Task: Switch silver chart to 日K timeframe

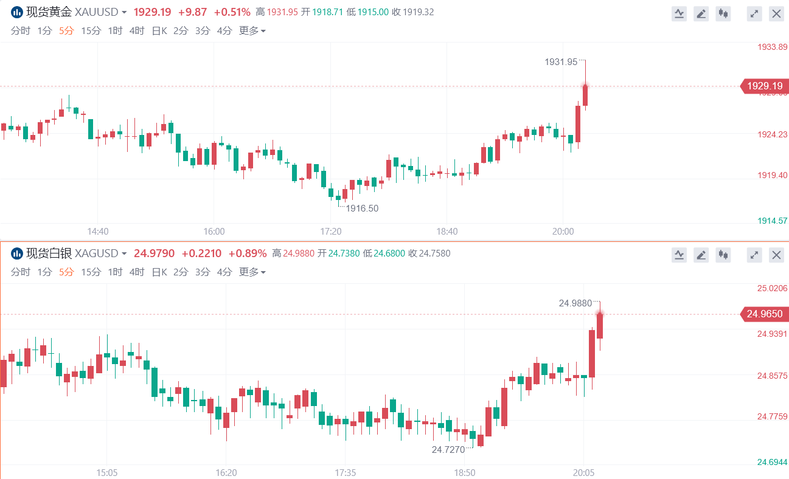Action: [x=159, y=272]
